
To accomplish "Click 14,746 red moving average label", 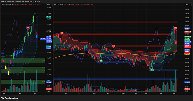I will 187,52.
